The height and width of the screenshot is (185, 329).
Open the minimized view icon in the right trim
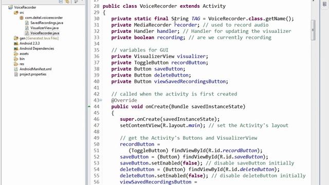tap(324, 4)
